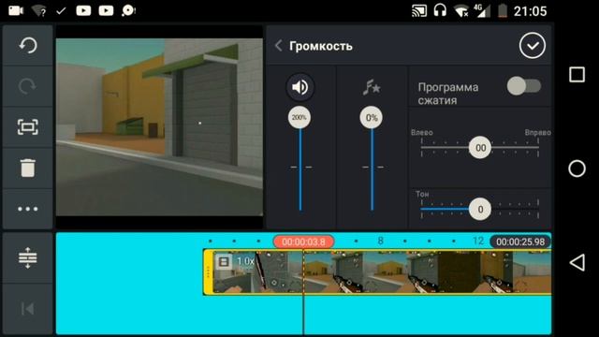
Task: Open the three-dots more options menu
Action: click(x=28, y=209)
